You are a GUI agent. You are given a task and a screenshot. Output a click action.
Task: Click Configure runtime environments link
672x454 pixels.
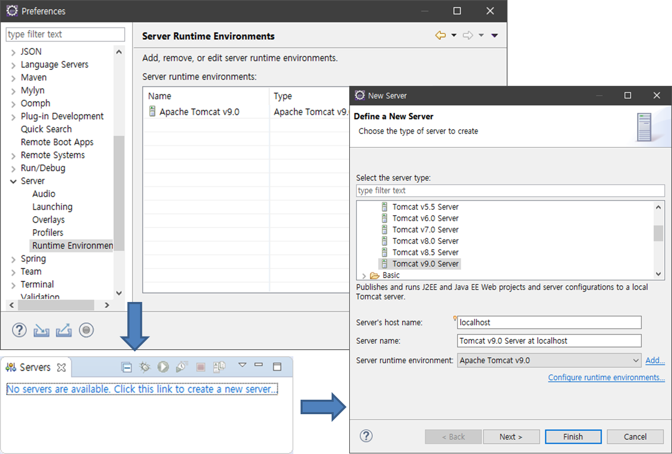(606, 377)
